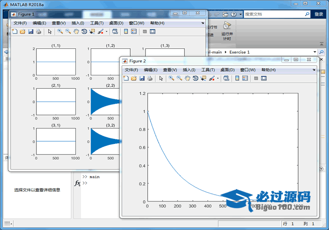Click 运行并计时 button in MATLAB ribbon

tap(227, 31)
